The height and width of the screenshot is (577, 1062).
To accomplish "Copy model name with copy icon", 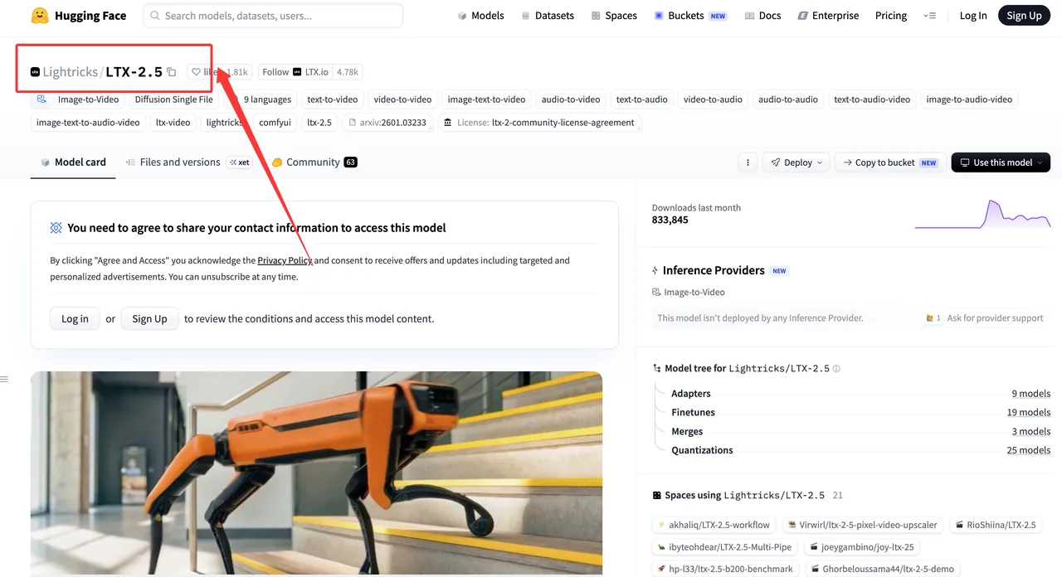I will tap(172, 72).
